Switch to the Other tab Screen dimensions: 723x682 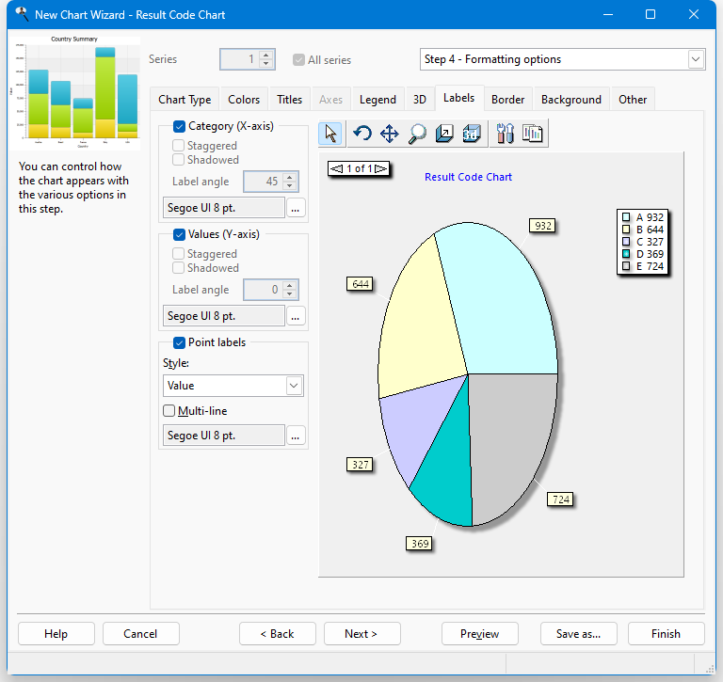pos(633,100)
